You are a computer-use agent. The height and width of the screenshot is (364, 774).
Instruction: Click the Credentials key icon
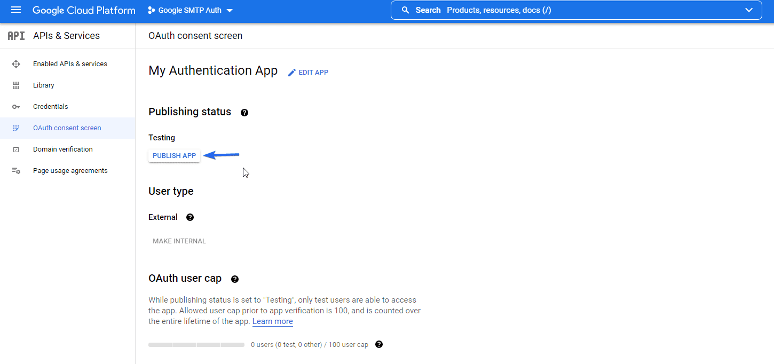[16, 107]
